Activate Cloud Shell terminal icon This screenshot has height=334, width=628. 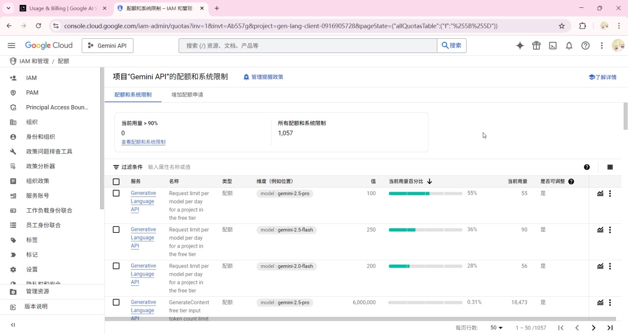(552, 46)
